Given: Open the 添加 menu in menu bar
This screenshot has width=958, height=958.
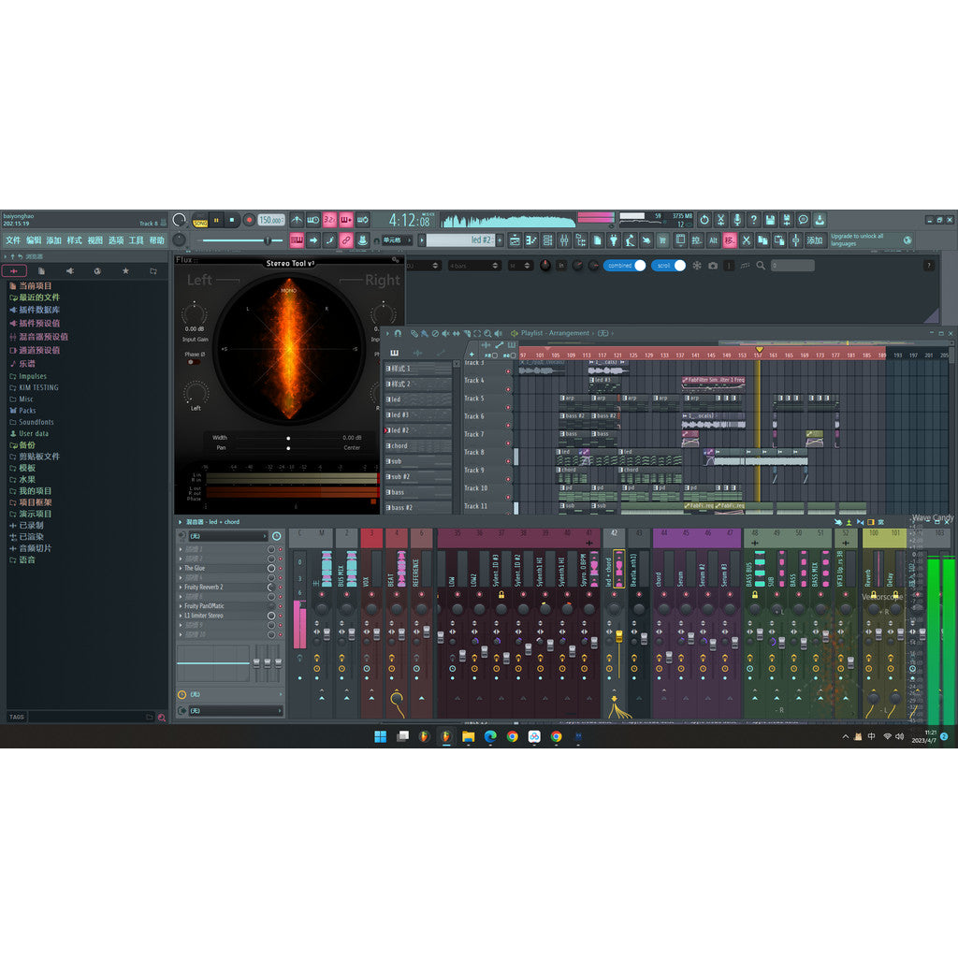Looking at the screenshot, I should (x=53, y=240).
